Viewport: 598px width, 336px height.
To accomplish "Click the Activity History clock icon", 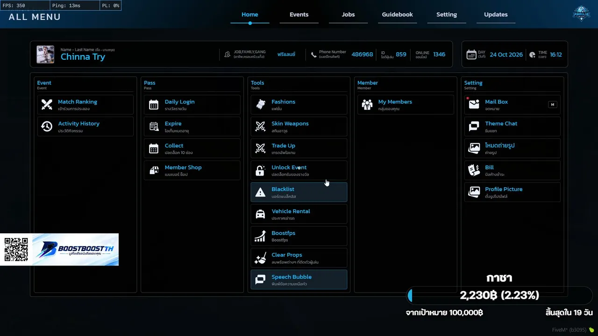I will coord(47,126).
